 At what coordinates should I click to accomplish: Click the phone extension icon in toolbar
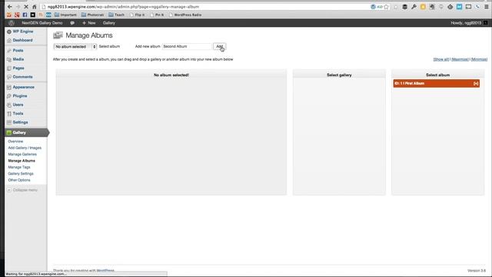(477, 7)
